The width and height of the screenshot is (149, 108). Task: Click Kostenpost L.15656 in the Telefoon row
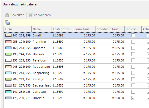tap(58, 60)
